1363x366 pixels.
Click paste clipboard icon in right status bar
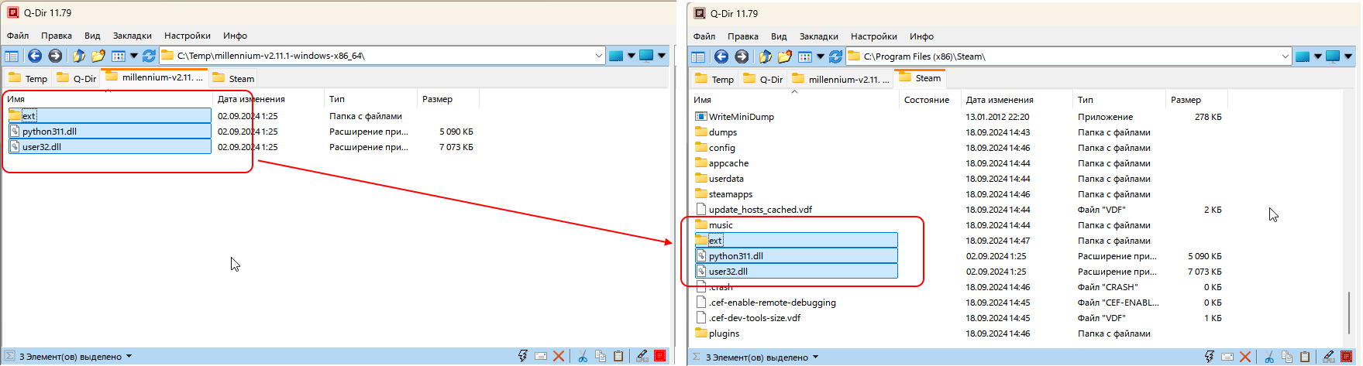[x=1305, y=357]
